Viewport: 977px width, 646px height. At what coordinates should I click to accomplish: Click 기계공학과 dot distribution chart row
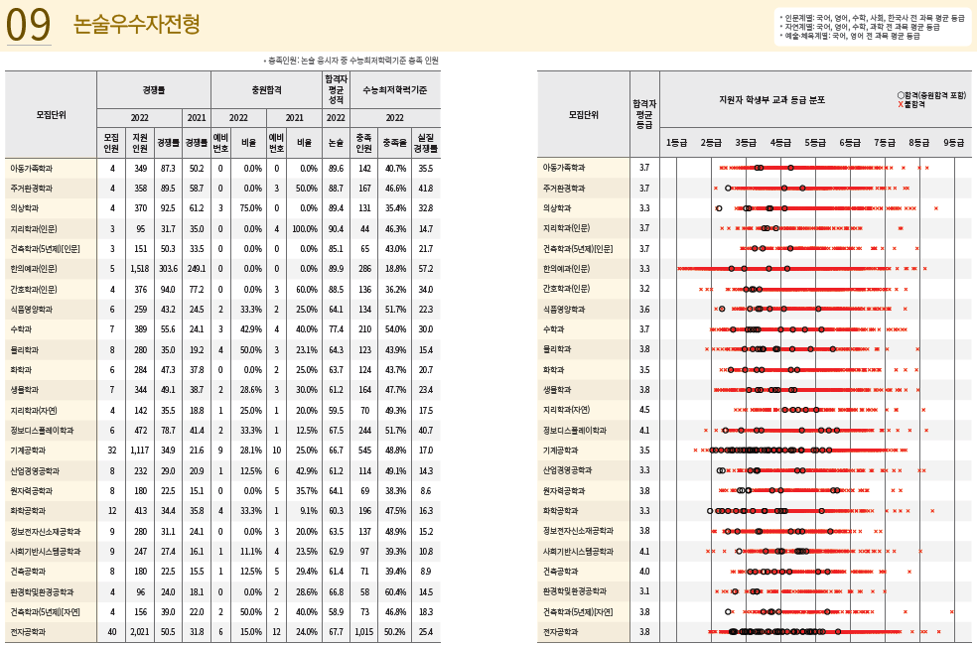[800, 450]
